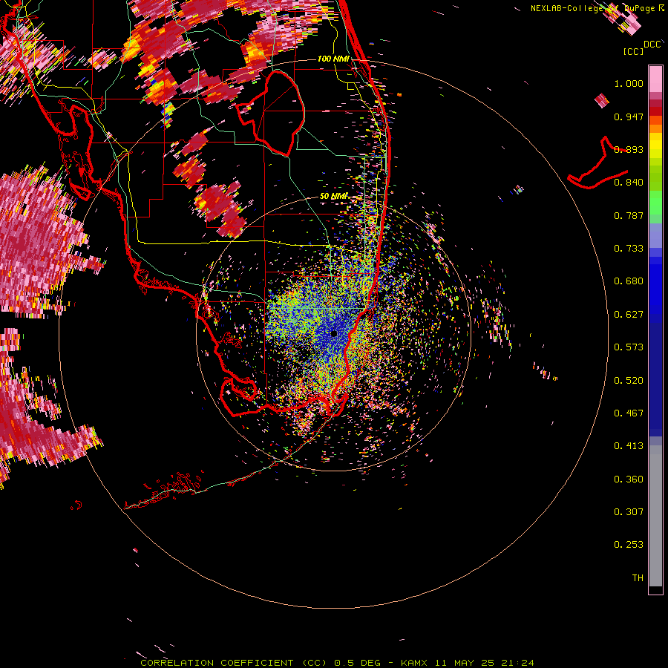Click the KAMX station identifier

point(414,663)
